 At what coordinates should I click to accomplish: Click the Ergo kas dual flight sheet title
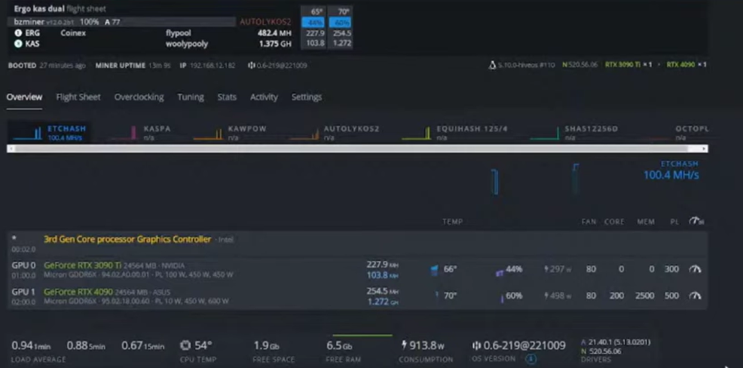click(x=39, y=9)
